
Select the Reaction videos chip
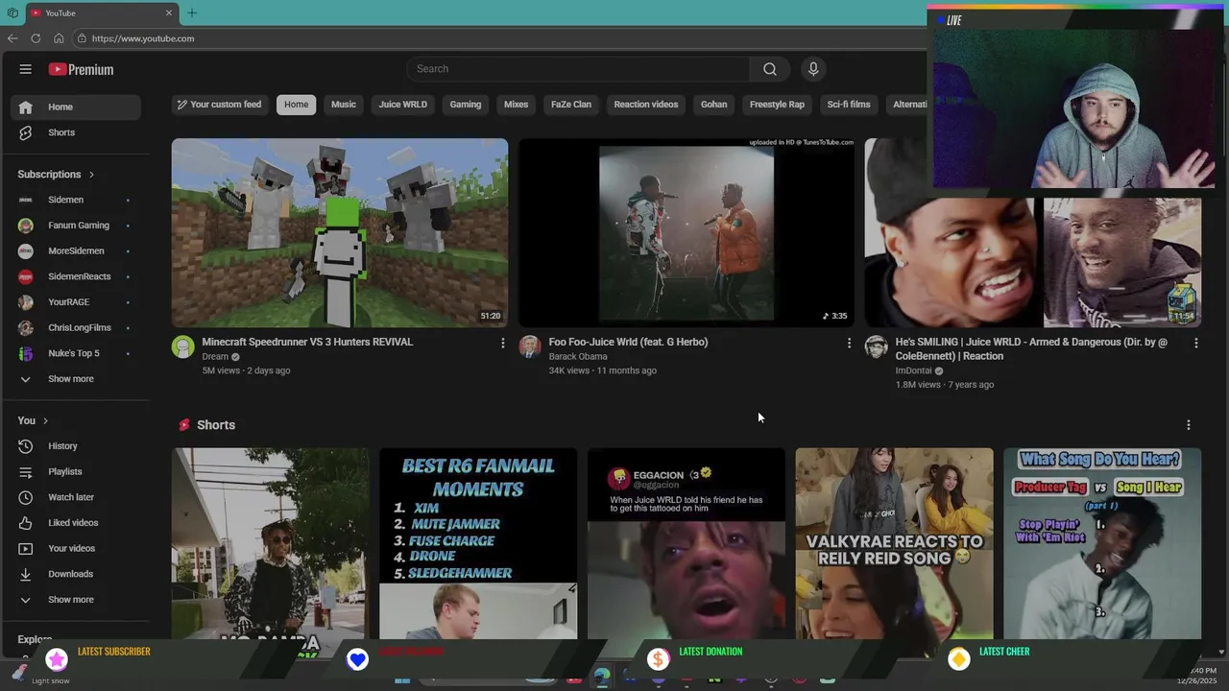click(x=646, y=105)
